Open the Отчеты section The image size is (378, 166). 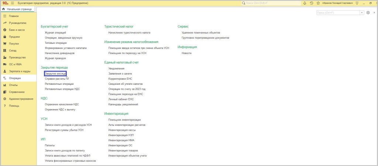[13, 85]
